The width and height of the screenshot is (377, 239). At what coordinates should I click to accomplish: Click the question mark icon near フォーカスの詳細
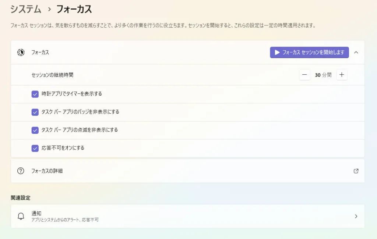[x=21, y=171]
